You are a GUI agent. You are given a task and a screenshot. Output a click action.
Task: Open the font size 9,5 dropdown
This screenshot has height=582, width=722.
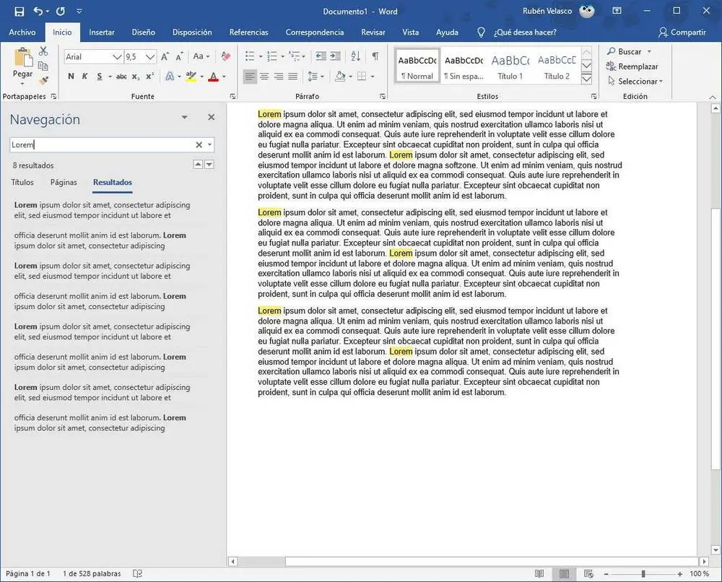[150, 57]
